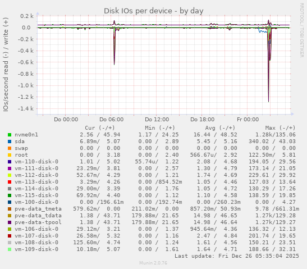Select the nvme0n1 legend label
The height and width of the screenshot is (269, 307).
[x=26, y=135]
